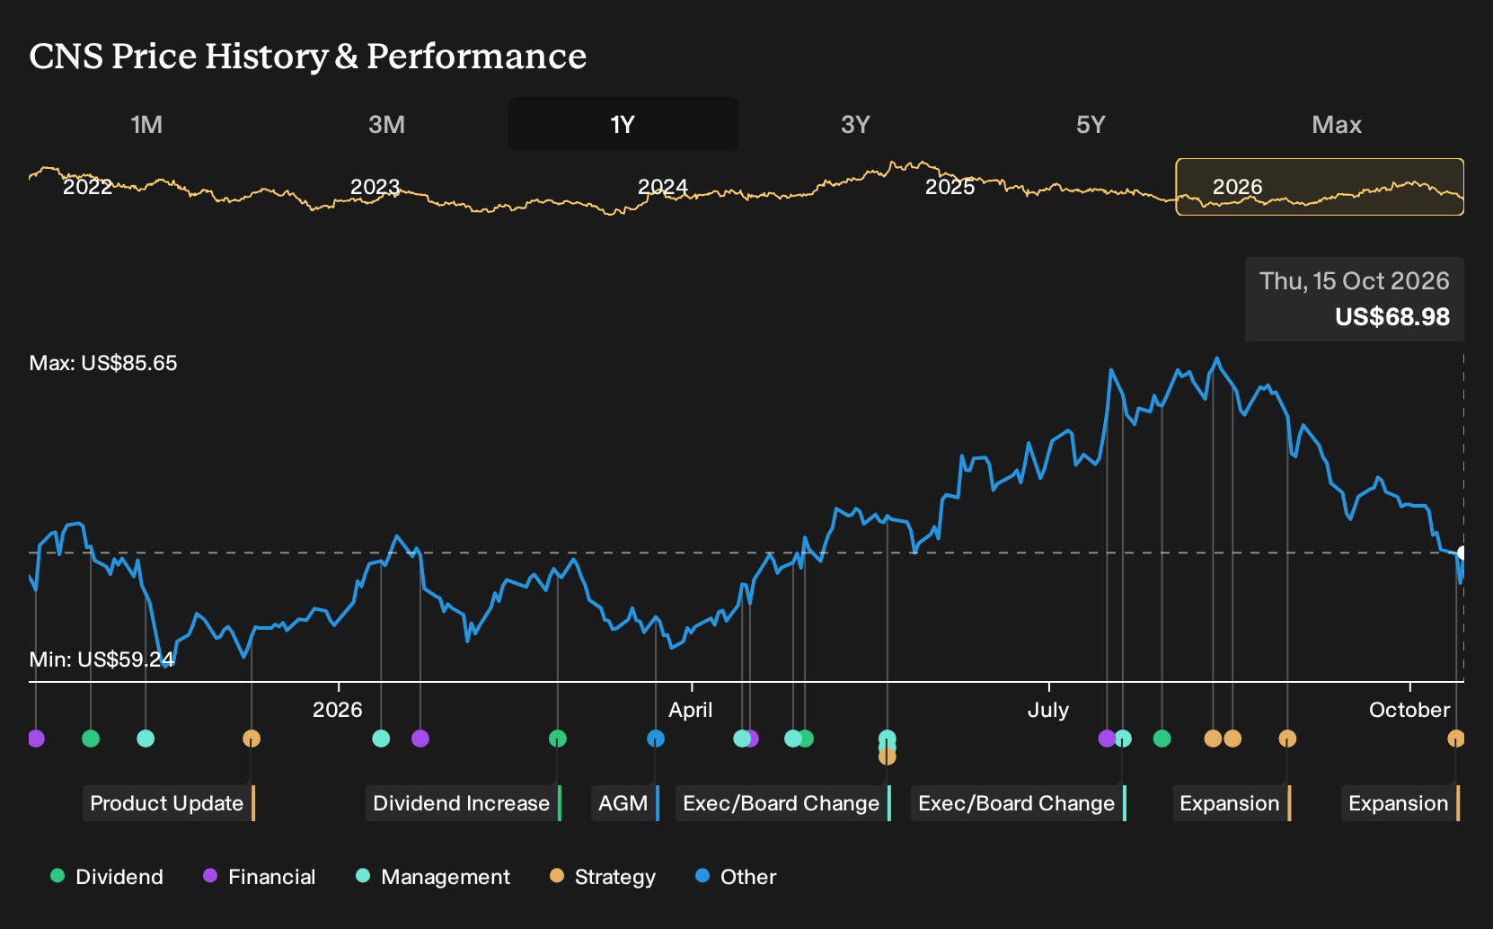
Task: Toggle the Financial legend filter
Action: pyautogui.click(x=260, y=877)
